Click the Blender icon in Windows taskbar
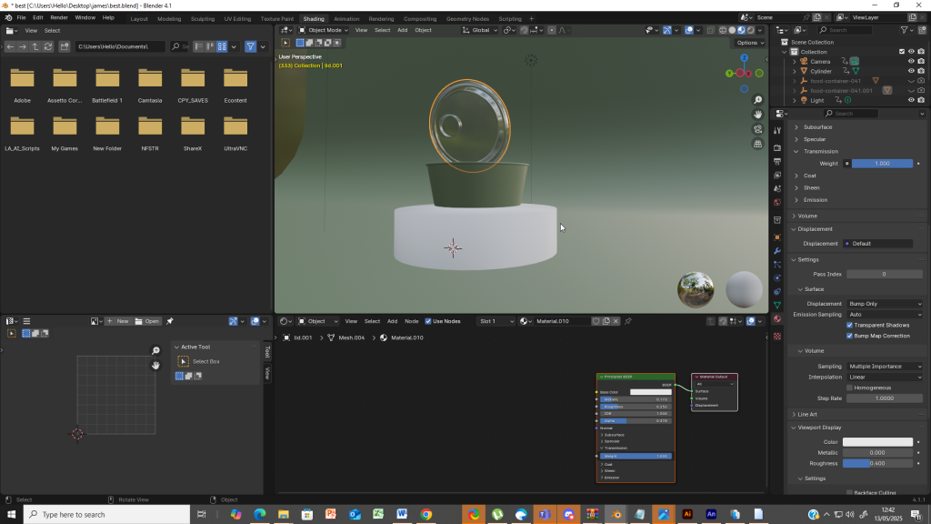The width and height of the screenshot is (931, 524). click(616, 515)
